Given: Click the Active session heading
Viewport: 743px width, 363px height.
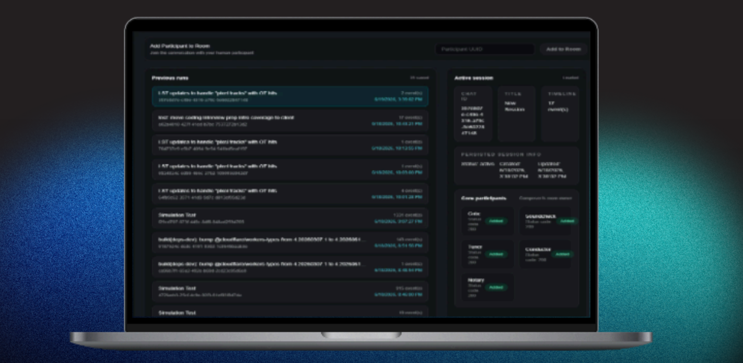Looking at the screenshot, I should tap(473, 78).
